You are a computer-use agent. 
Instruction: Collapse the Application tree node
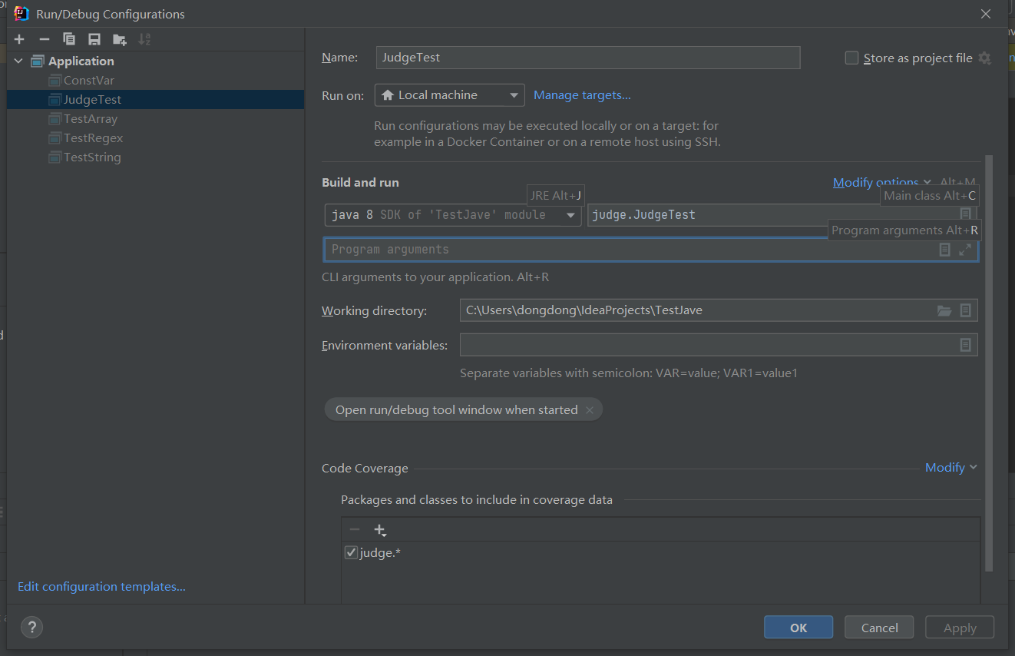[18, 61]
